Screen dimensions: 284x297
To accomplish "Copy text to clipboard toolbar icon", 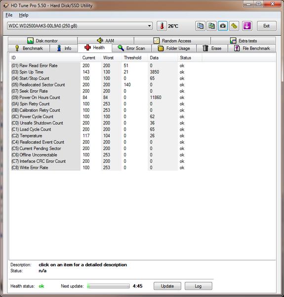I will 200,26.
